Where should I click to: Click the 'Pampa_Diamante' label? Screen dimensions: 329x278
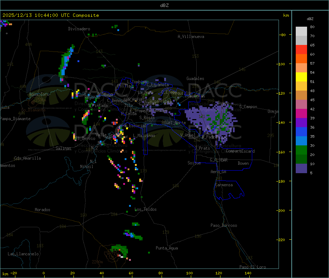click(15, 119)
